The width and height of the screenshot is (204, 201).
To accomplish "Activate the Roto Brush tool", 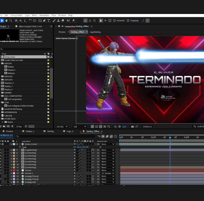I will click(x=68, y=21).
